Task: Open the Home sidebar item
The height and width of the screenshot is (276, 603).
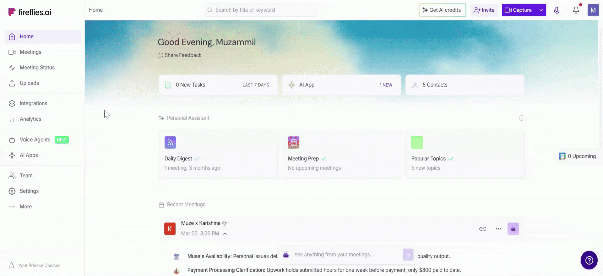Action: 43,36
